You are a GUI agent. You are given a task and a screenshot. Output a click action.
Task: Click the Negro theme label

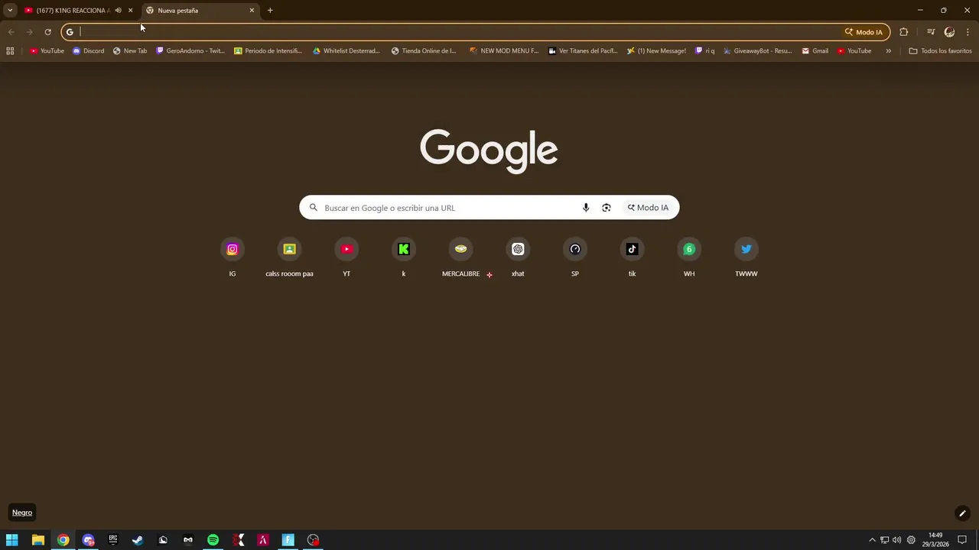[x=22, y=513]
